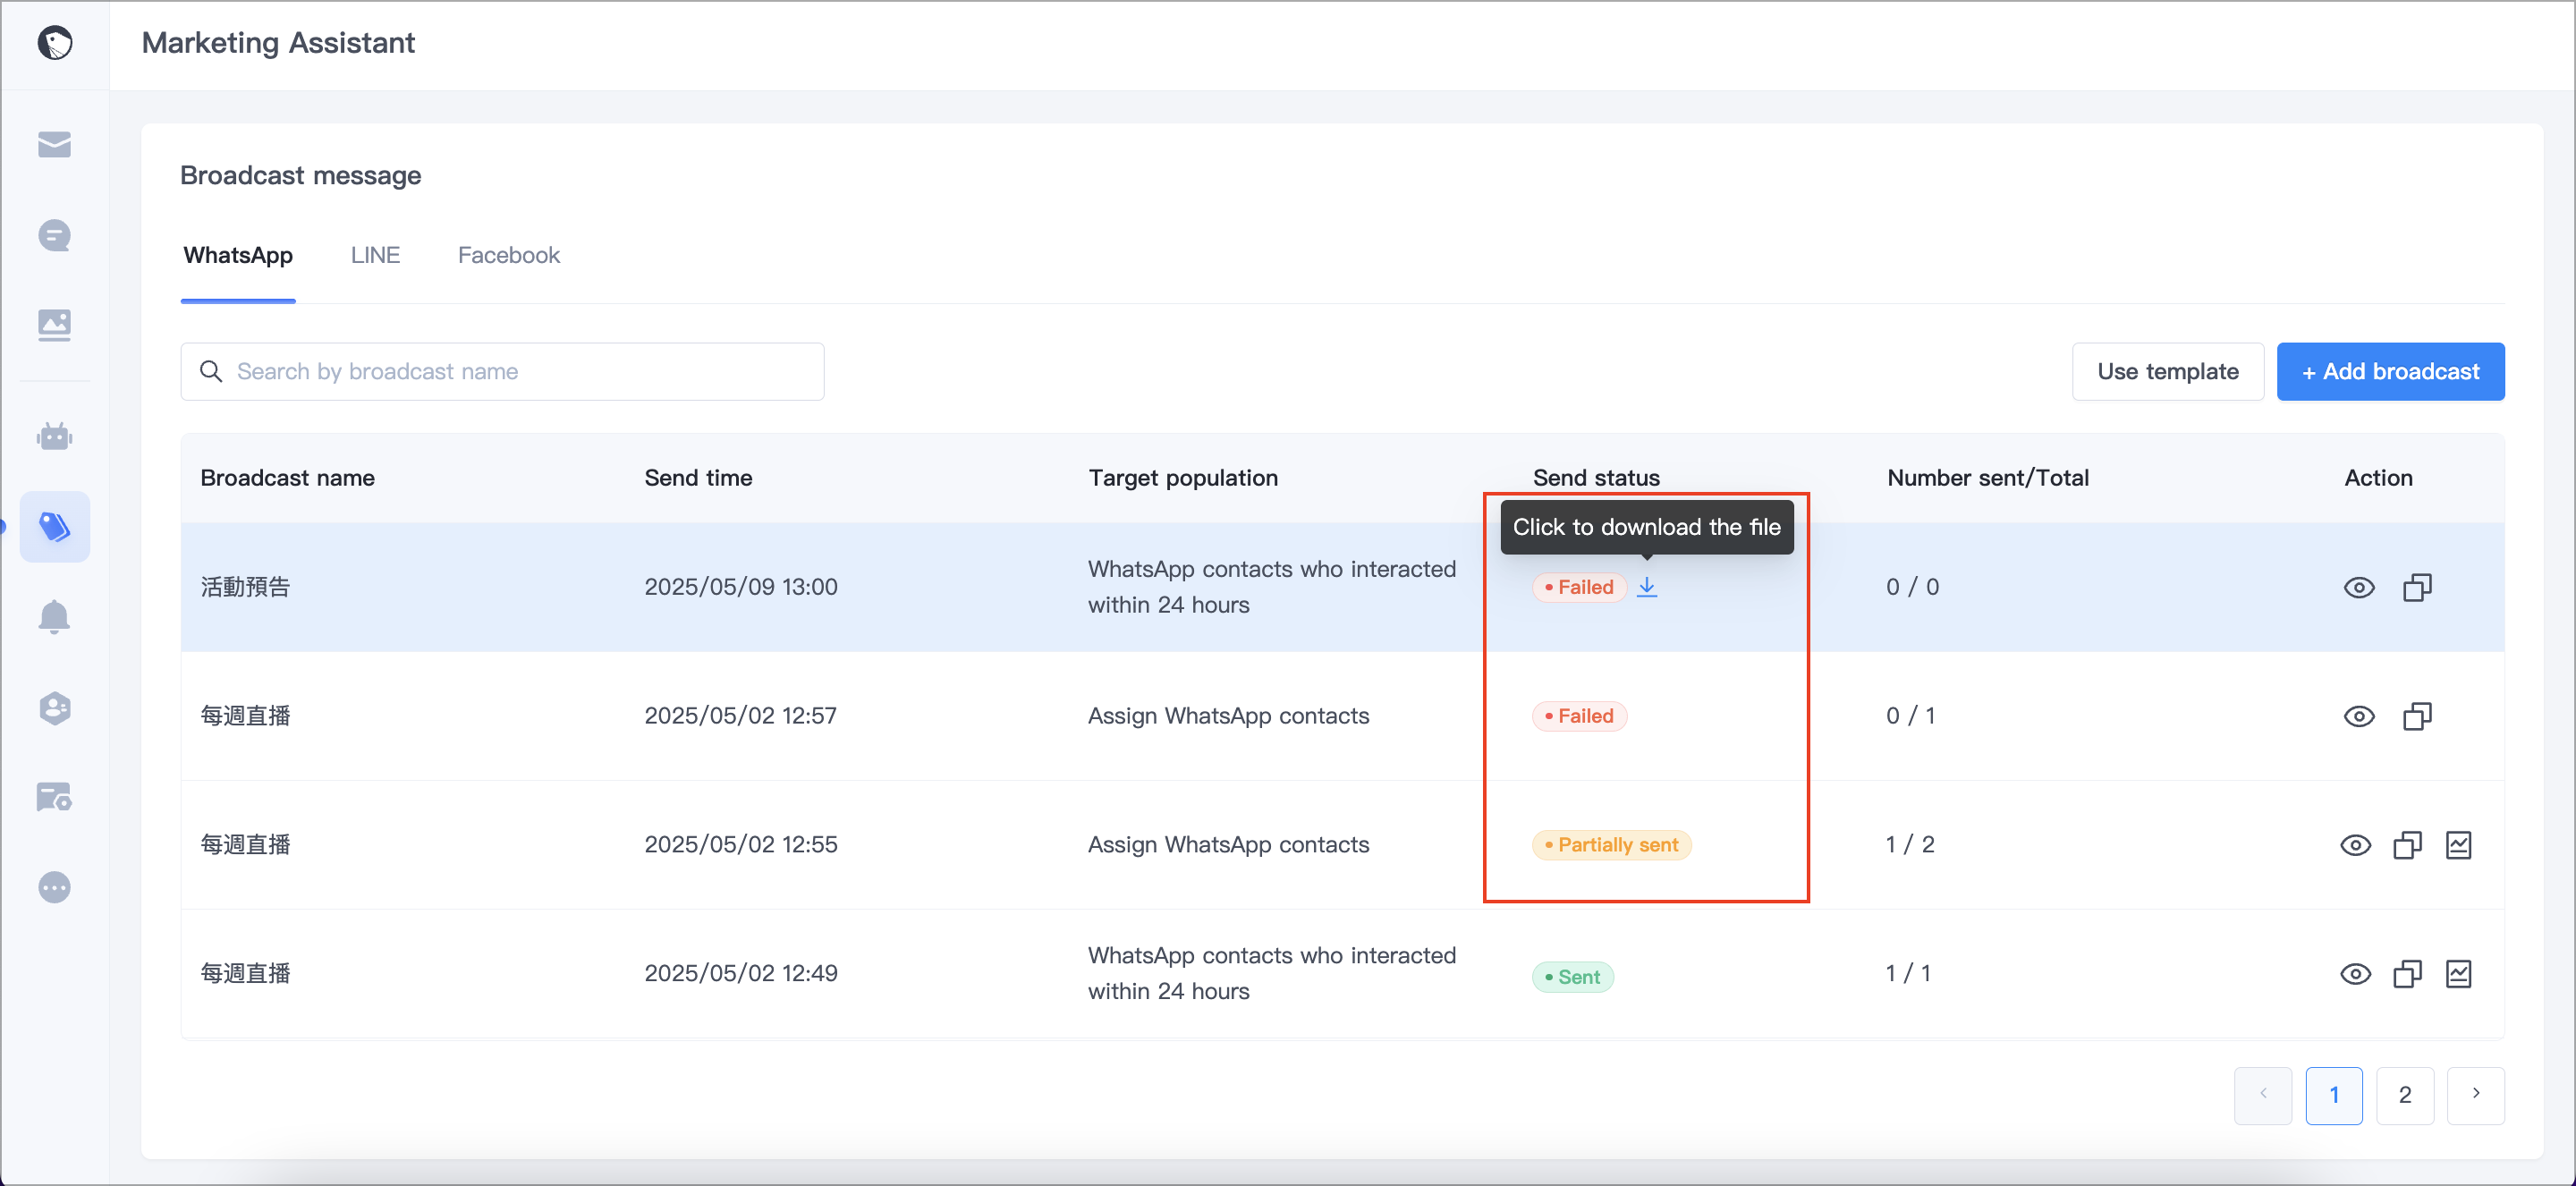The height and width of the screenshot is (1186, 2576).
Task: Select page 1 in pagination
Action: (2333, 1095)
